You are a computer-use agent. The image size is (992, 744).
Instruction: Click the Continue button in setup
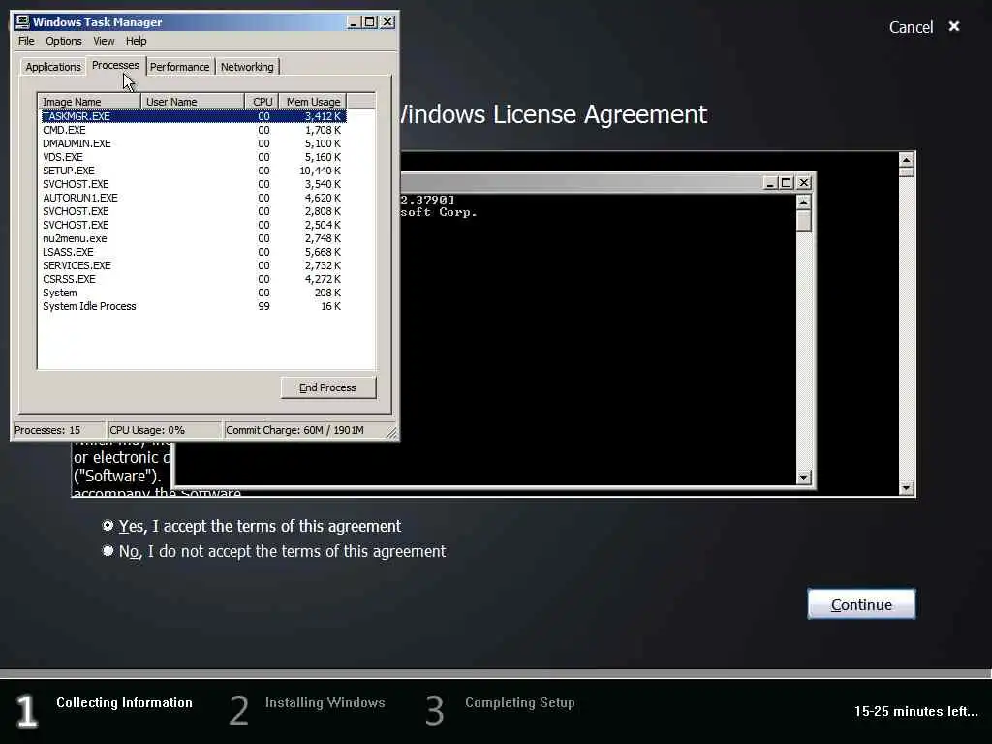click(861, 604)
